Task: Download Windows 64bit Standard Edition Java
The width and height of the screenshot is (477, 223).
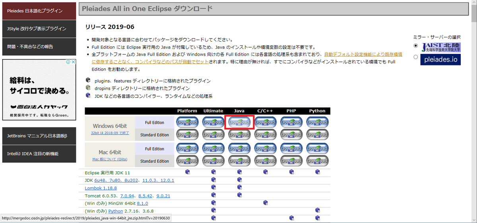Action: tap(239, 135)
